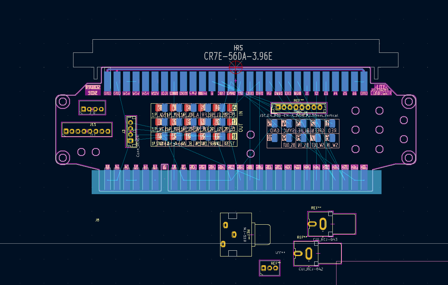The height and width of the screenshot is (285, 448).
Task: Click solder jumper pad 6 labeled SW_IN
Action: point(332,138)
